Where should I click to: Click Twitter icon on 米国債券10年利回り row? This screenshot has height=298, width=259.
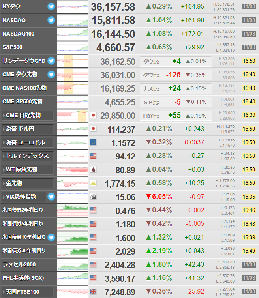pos(51,237)
